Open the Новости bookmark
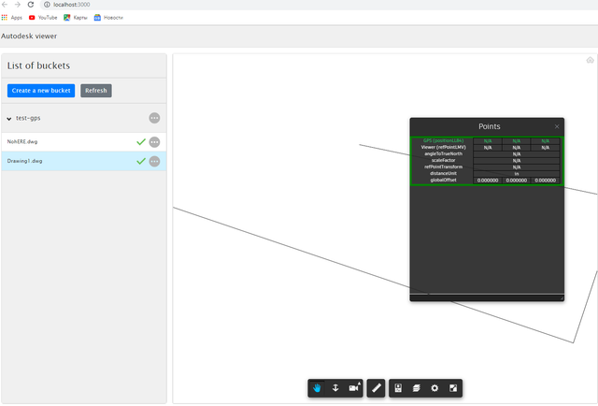This screenshot has width=598, height=406. [108, 18]
